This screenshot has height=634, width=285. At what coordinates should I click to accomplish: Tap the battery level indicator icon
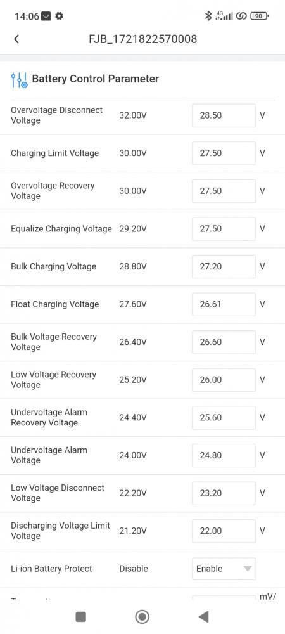(x=260, y=16)
